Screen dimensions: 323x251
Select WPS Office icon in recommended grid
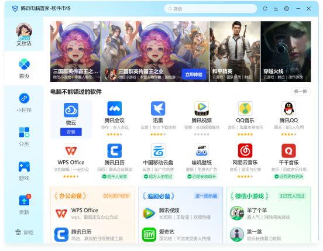tap(71, 151)
